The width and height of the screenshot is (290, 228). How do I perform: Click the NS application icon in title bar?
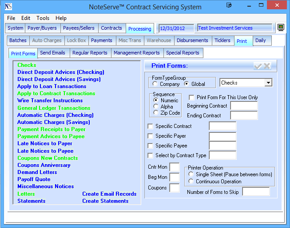(x=8, y=7)
